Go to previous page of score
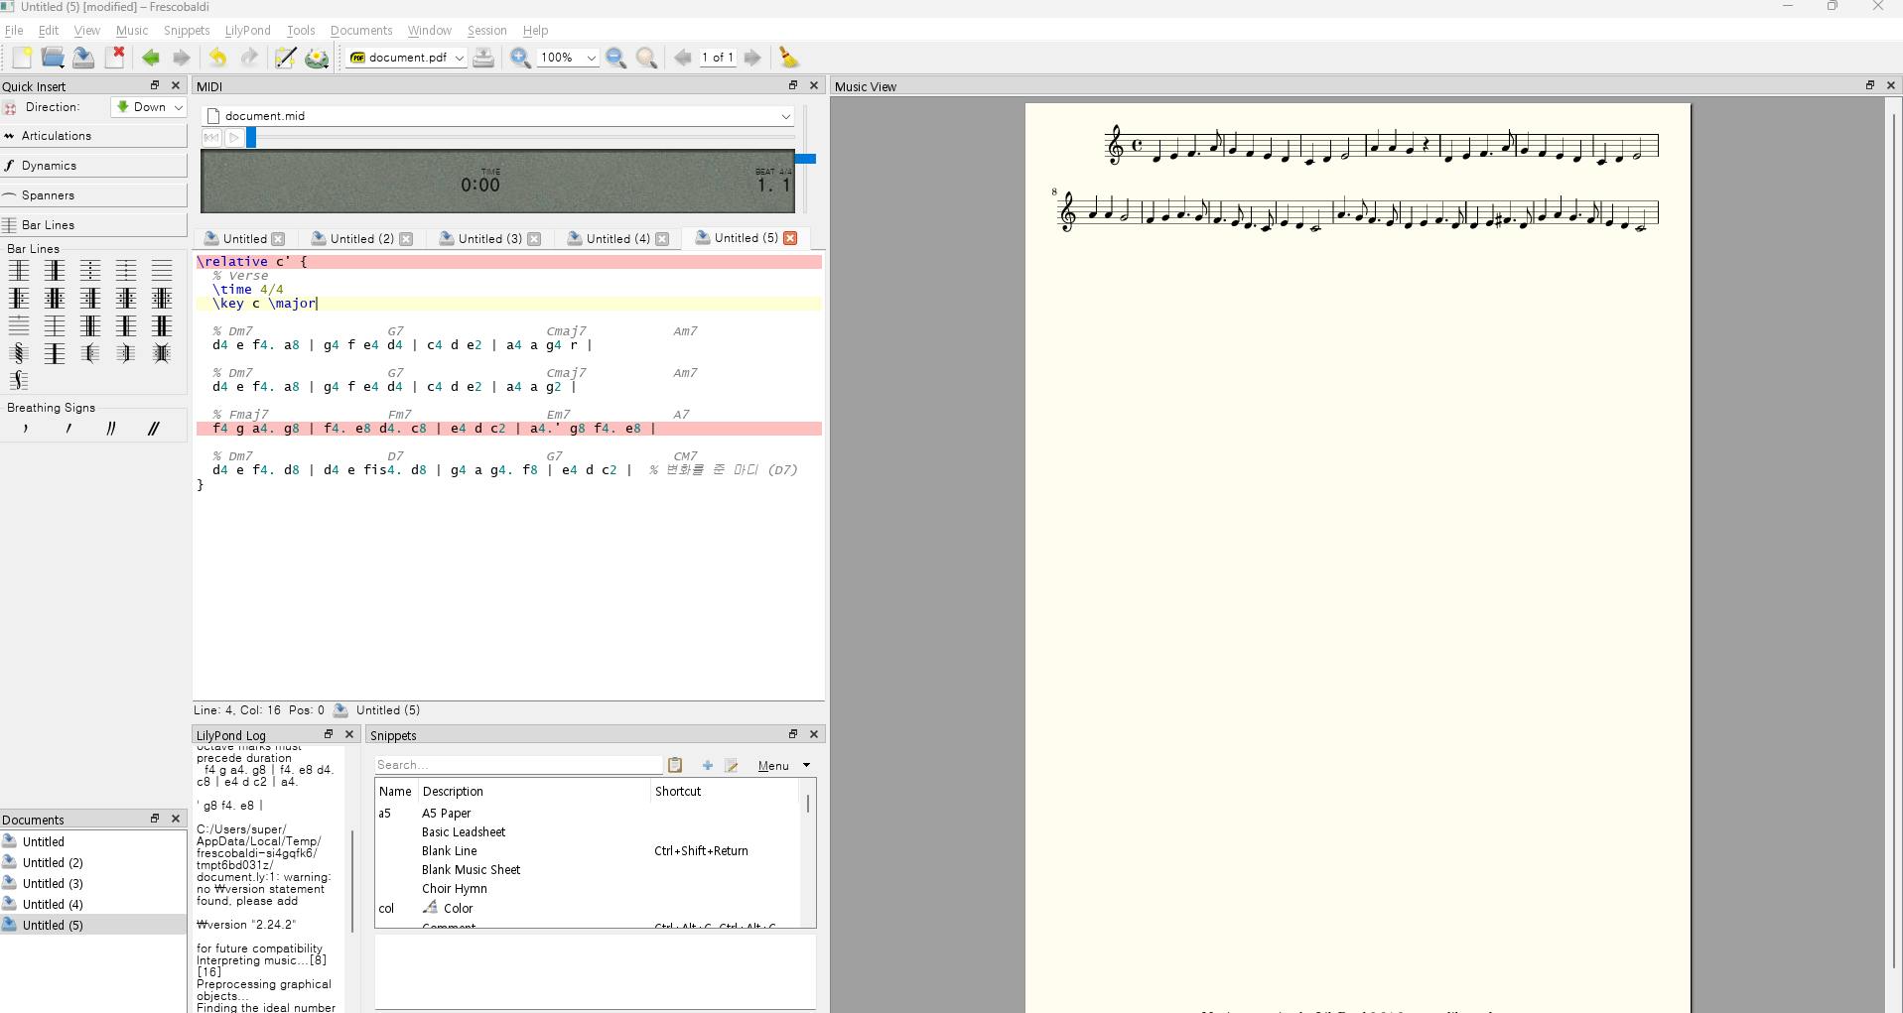The width and height of the screenshot is (1903, 1013). coord(683,58)
